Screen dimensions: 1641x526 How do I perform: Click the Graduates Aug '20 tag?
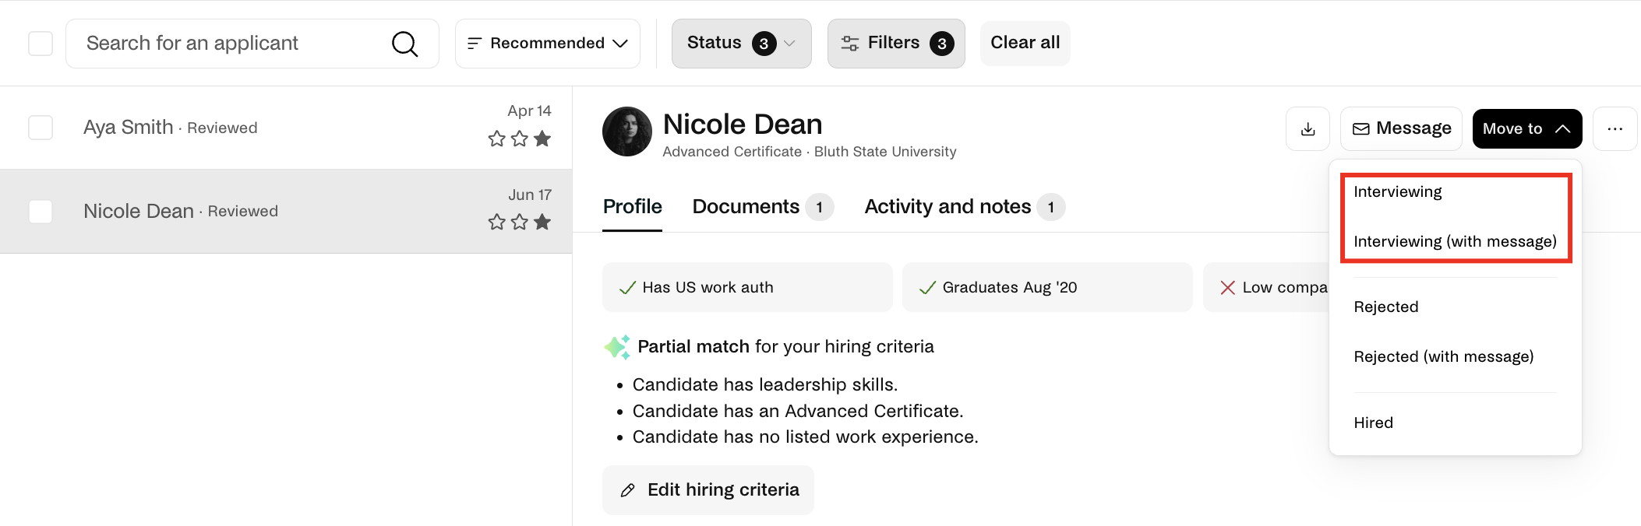pos(1047,288)
